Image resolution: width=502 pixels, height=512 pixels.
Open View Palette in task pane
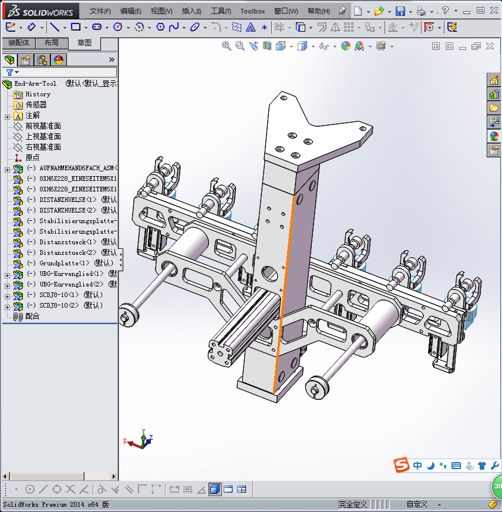(x=494, y=123)
